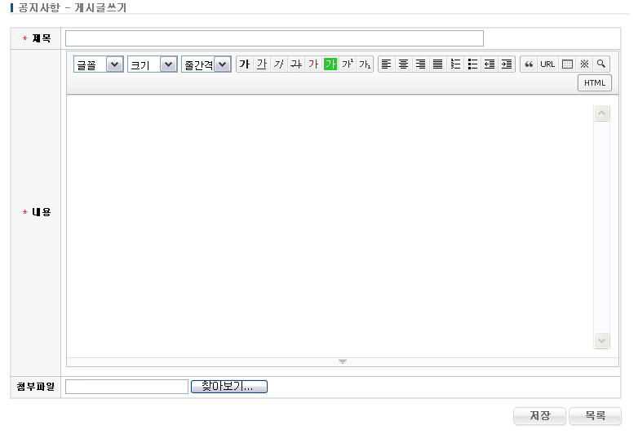The height and width of the screenshot is (434, 638).
Task: Insert a table
Action: click(567, 64)
